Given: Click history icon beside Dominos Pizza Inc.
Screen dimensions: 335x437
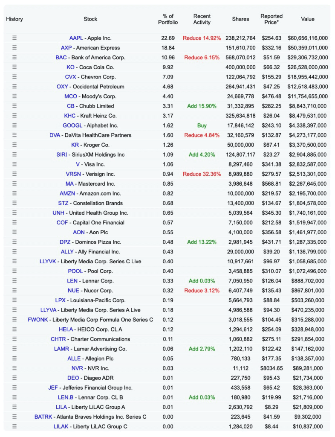Looking at the screenshot, I should pos(14,242).
